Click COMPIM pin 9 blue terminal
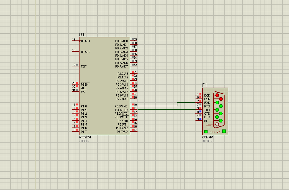This screenshot has height=190, width=289. (x=200, y=119)
